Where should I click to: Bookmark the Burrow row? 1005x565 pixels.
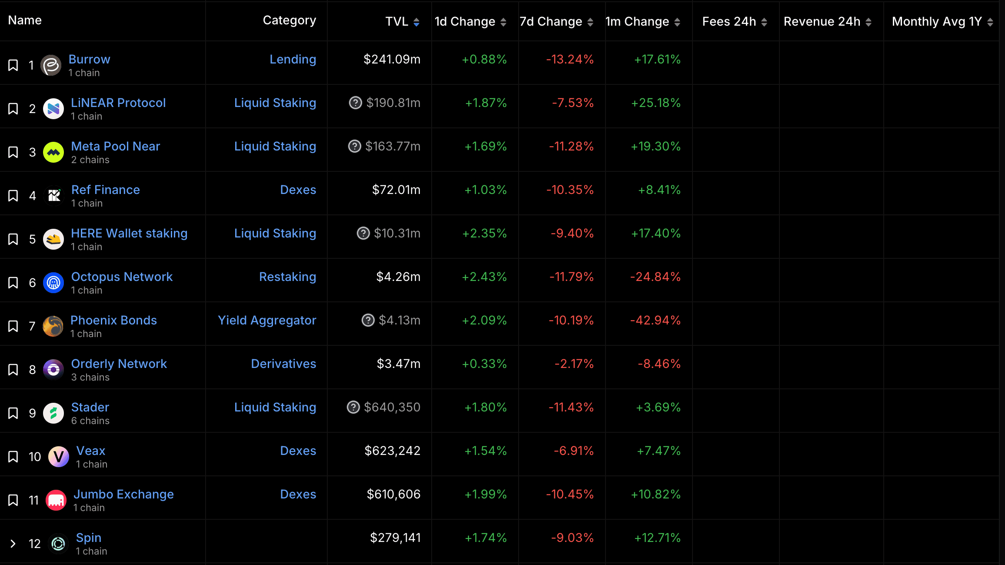click(x=13, y=65)
